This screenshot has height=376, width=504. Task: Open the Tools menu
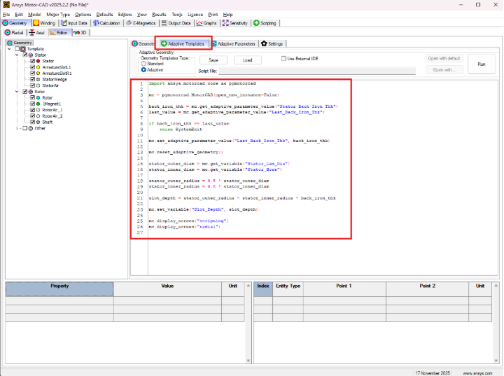point(177,15)
